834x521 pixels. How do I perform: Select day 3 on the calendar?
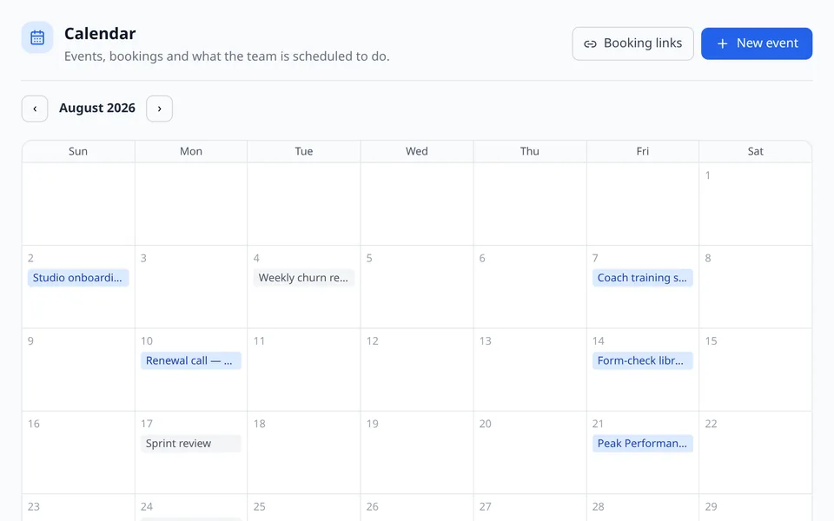pyautogui.click(x=191, y=287)
